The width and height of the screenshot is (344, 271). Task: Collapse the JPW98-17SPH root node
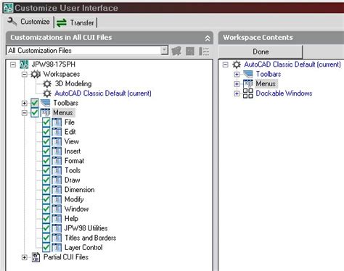[x=13, y=64]
